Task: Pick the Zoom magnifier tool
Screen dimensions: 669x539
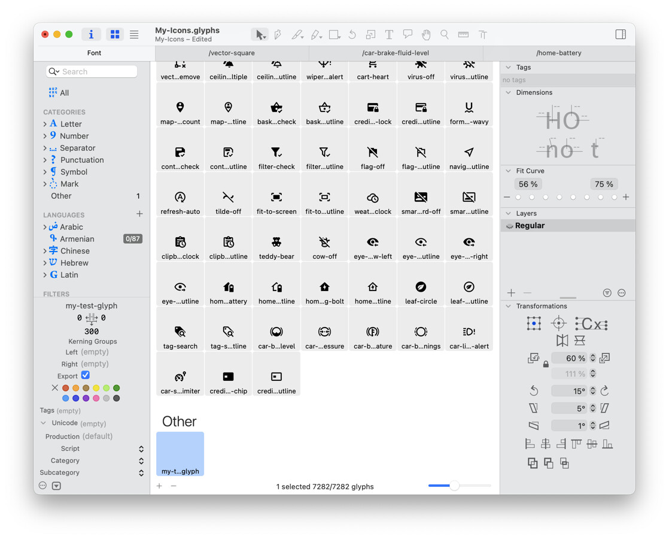Action: point(445,35)
